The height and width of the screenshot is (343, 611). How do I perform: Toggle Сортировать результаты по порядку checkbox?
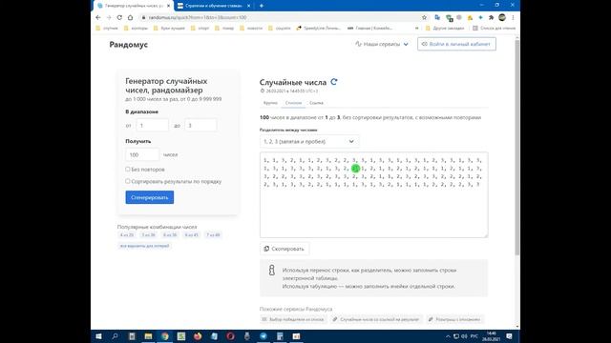[x=127, y=181]
